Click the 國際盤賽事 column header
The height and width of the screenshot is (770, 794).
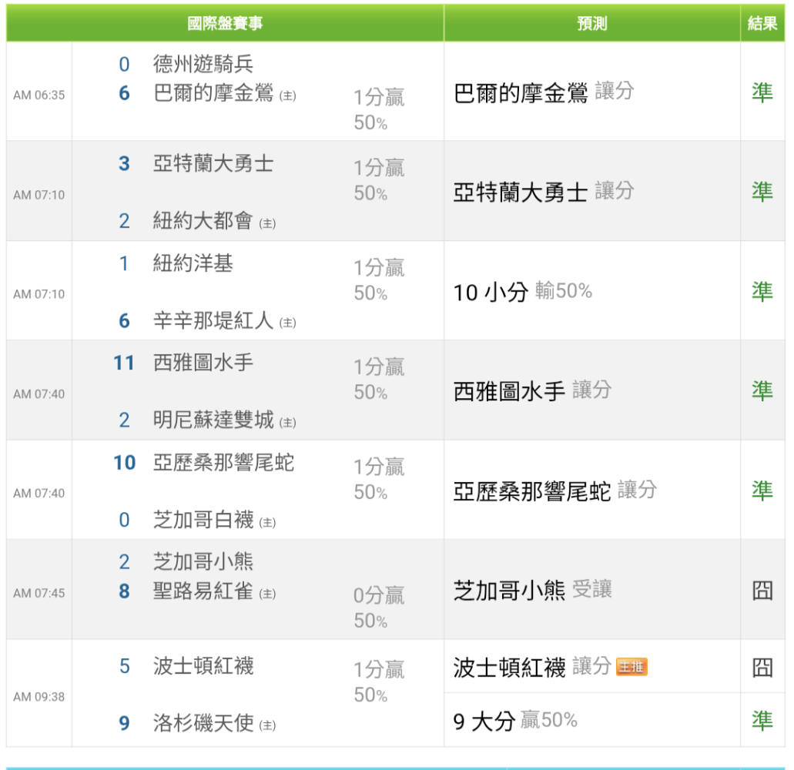click(225, 23)
